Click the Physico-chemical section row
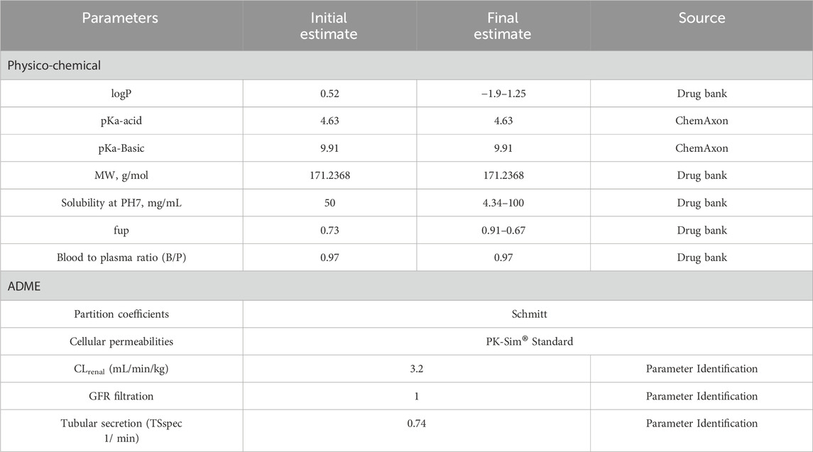813x452 pixels. point(406,65)
